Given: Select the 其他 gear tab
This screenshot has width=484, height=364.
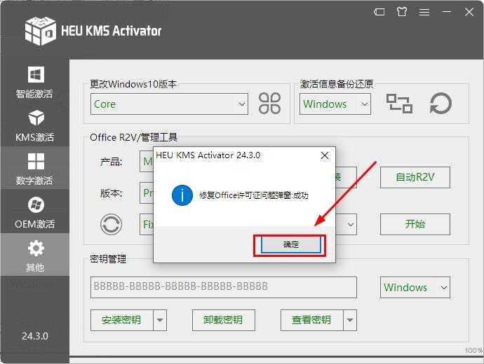Looking at the screenshot, I should coord(34,255).
